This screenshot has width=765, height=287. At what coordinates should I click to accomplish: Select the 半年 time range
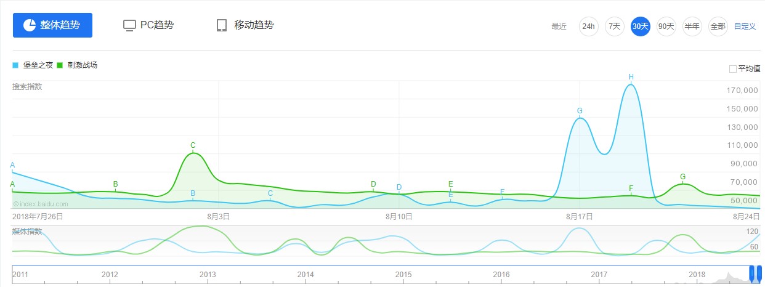[692, 26]
